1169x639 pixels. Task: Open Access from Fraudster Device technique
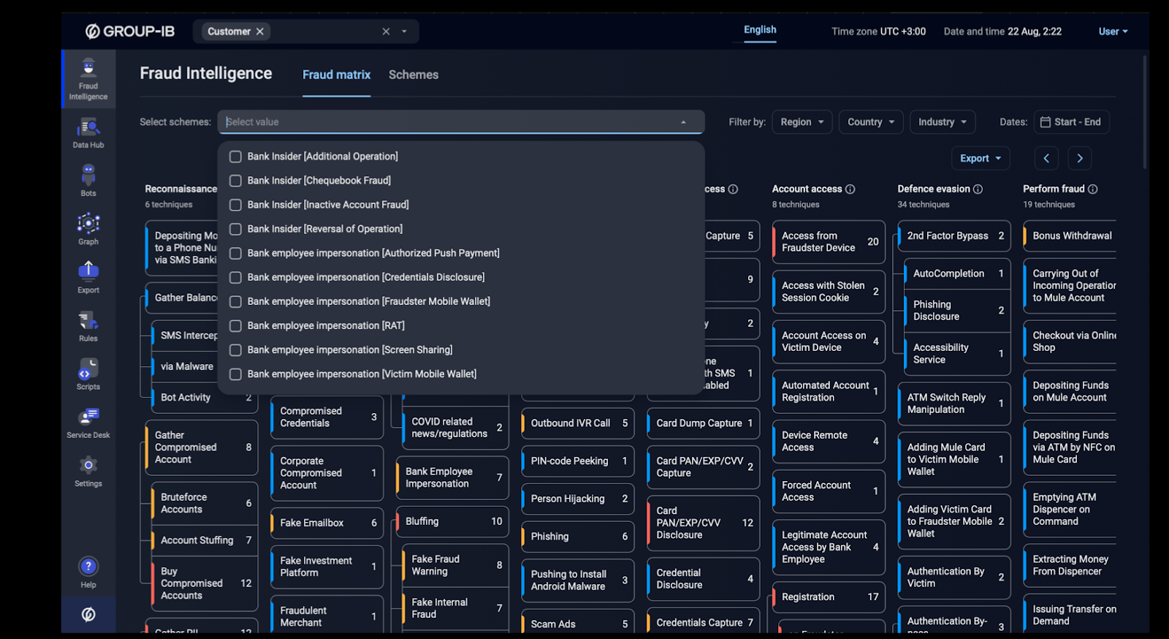pyautogui.click(x=829, y=242)
